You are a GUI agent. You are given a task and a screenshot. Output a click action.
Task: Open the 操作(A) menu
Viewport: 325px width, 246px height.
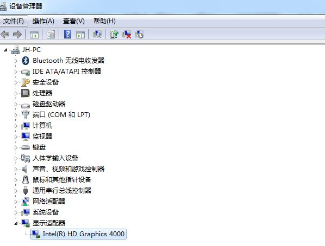[43, 21]
